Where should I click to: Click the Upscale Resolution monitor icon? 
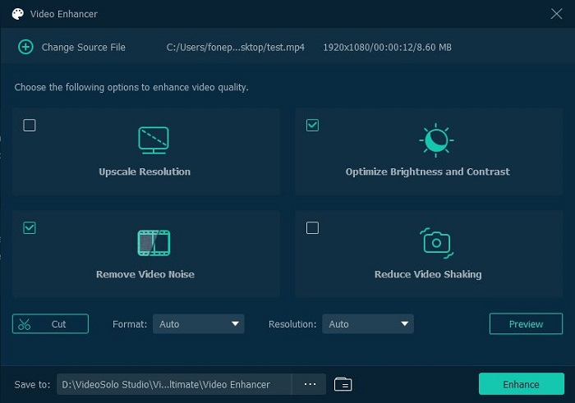click(153, 140)
